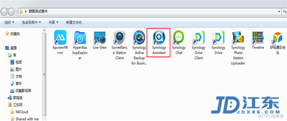Click the 群晖测试套件 path in address bar
Viewport: 287px width, 121px height.
coord(38,12)
